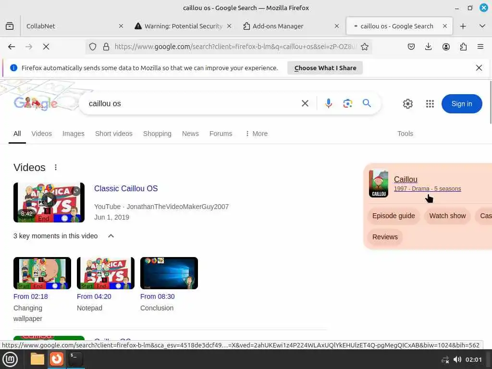Open the Caillou knowledge panel title link
Image resolution: width=492 pixels, height=369 pixels.
pyautogui.click(x=406, y=180)
